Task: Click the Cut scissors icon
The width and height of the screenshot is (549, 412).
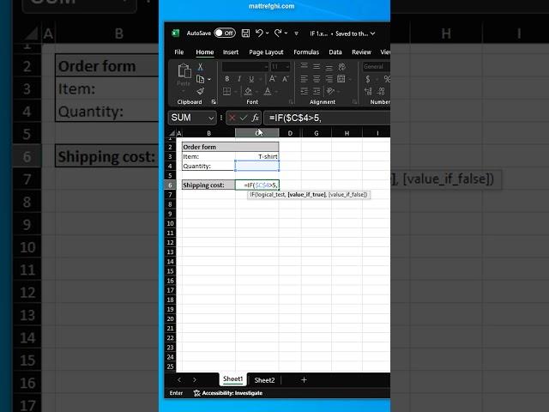Action: pos(200,67)
